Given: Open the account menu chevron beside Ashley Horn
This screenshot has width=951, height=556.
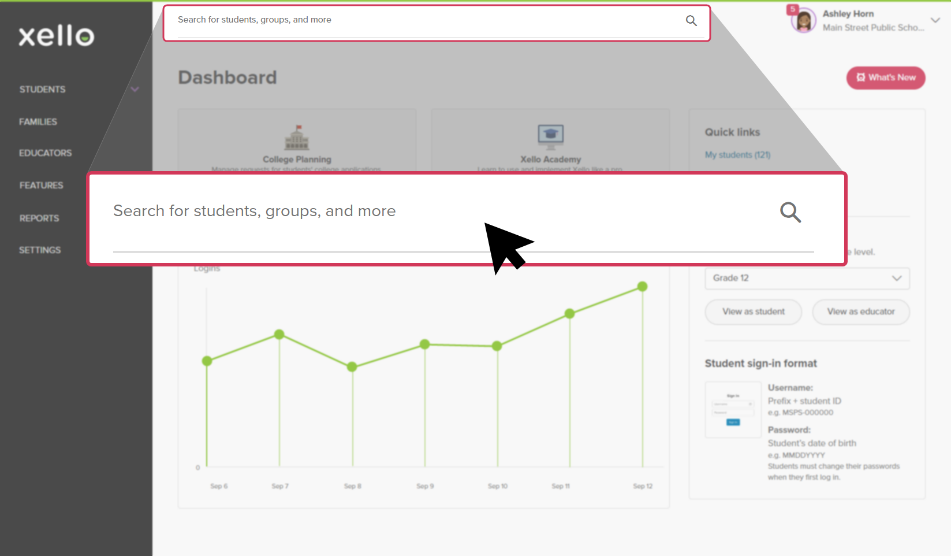Looking at the screenshot, I should point(935,20).
